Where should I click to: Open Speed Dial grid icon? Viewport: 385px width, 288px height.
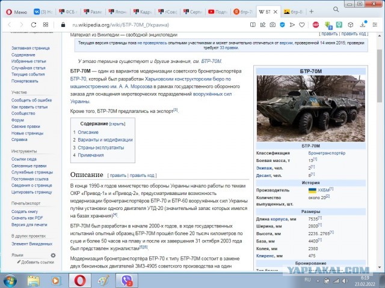coord(46,25)
